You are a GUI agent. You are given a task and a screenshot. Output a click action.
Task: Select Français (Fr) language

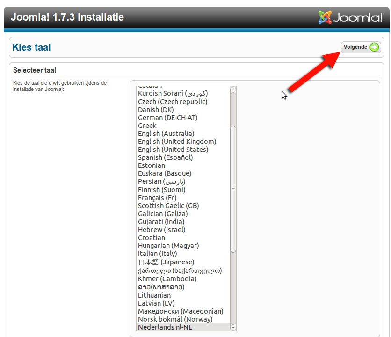coord(183,198)
